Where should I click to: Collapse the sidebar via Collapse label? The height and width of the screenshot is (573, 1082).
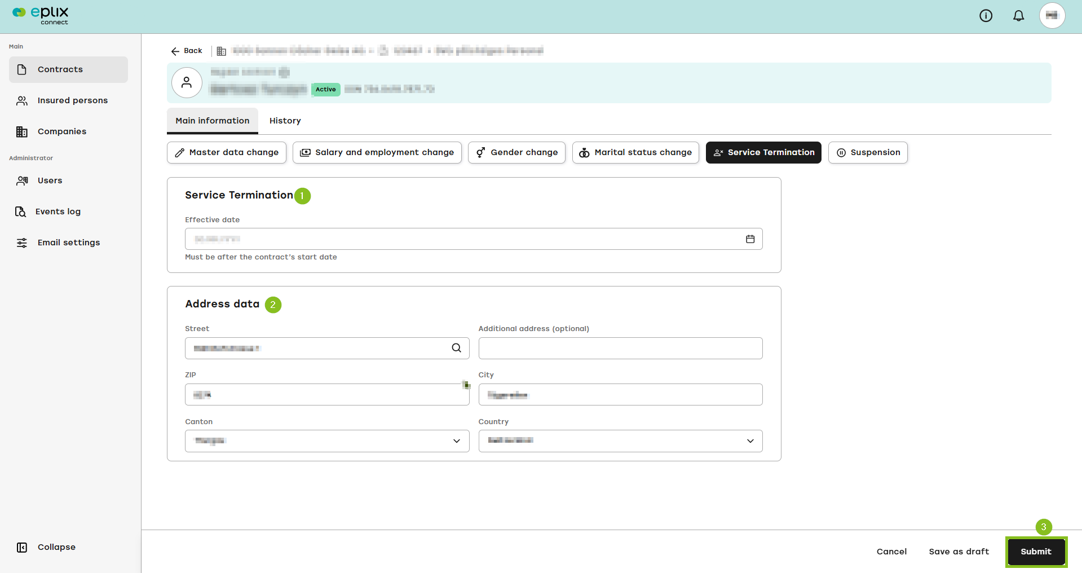coord(56,547)
